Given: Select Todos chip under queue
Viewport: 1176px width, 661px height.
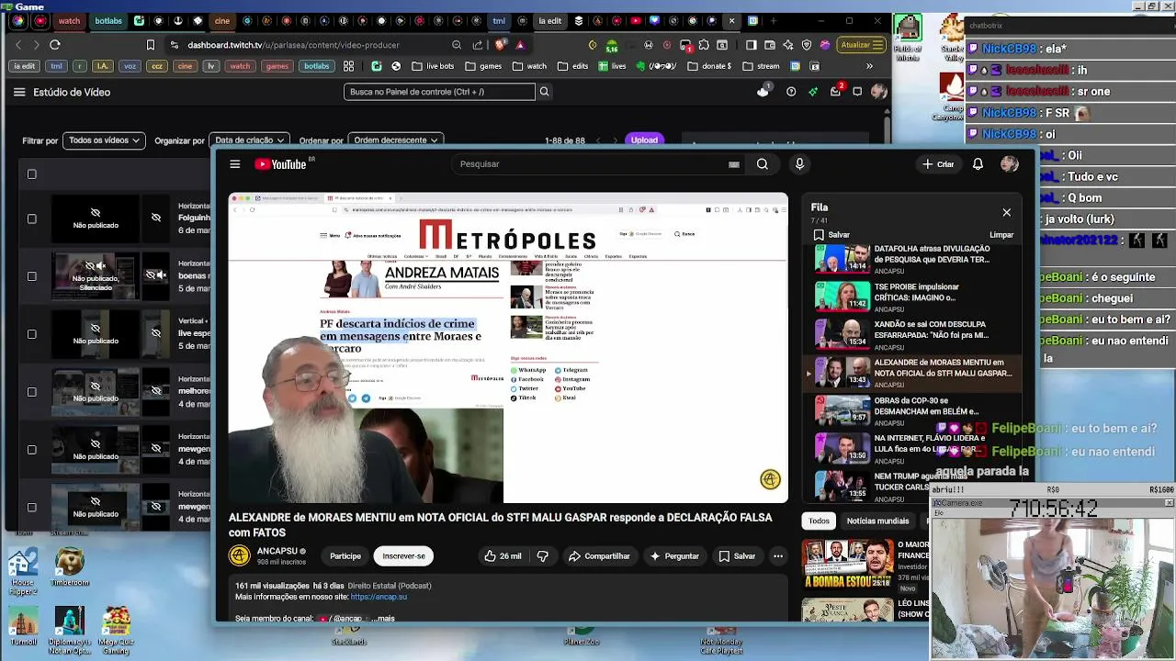Looking at the screenshot, I should pyautogui.click(x=819, y=521).
